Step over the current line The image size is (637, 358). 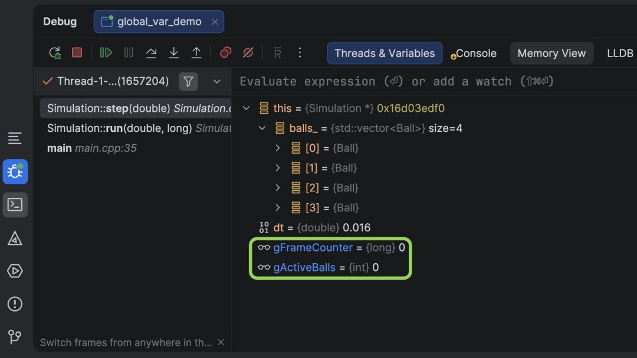[151, 53]
